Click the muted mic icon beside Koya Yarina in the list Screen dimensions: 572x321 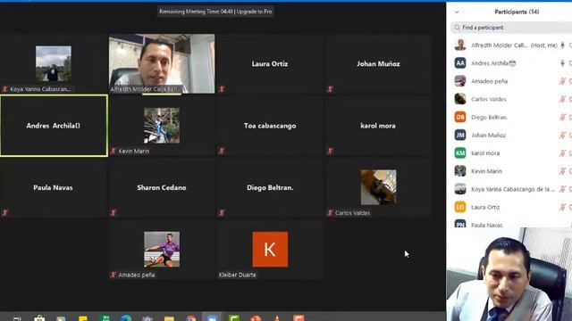[x=562, y=189]
